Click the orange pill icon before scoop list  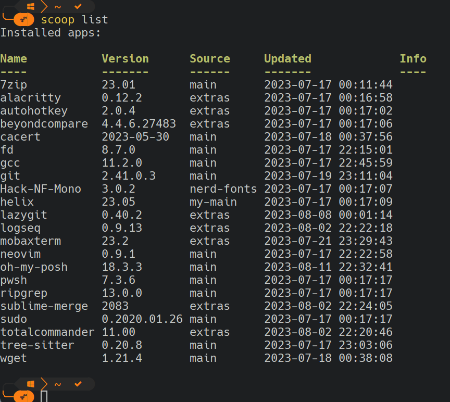coord(23,20)
